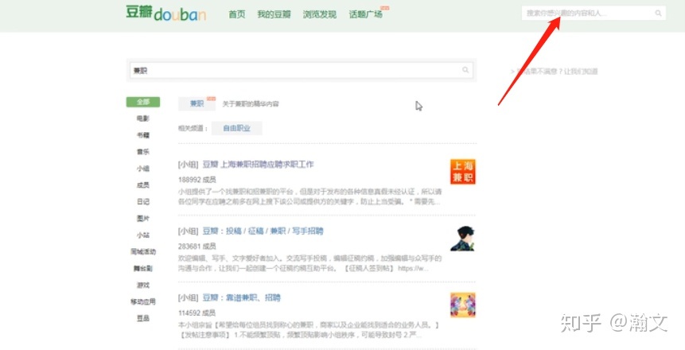This screenshot has width=685, height=350.
Task: Click the 上海兼职 orange group thumbnail
Action: [463, 172]
